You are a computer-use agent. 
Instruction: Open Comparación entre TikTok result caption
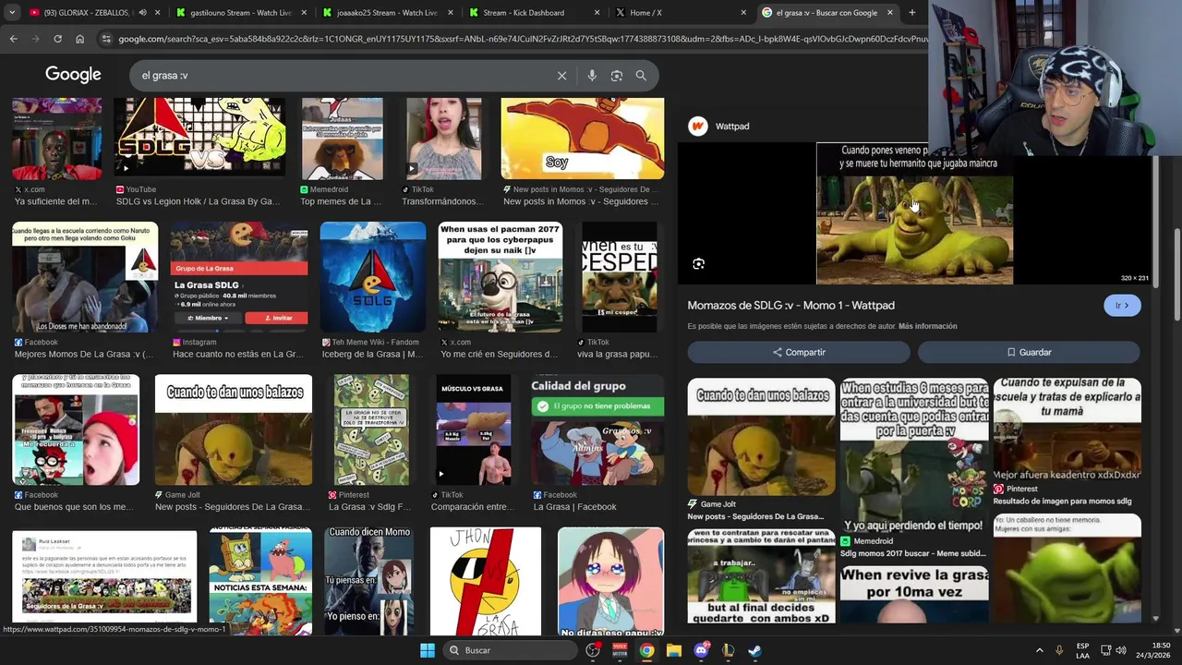click(x=472, y=507)
